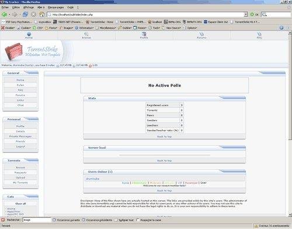Screen dimensions: 292x229
Task: Click the browser Back arrow button
Action: pyautogui.click(x=4, y=14)
